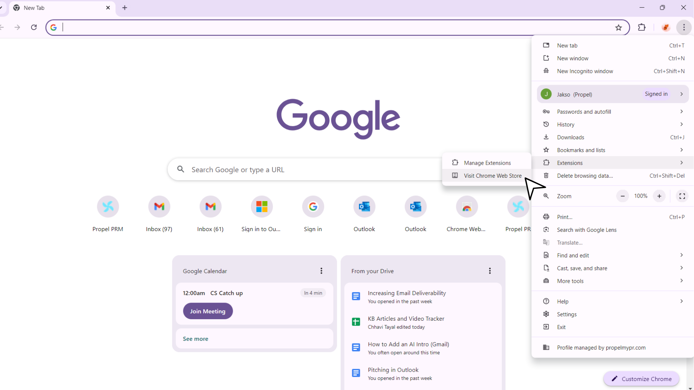Open the second Outlook shortcut tile

(416, 214)
